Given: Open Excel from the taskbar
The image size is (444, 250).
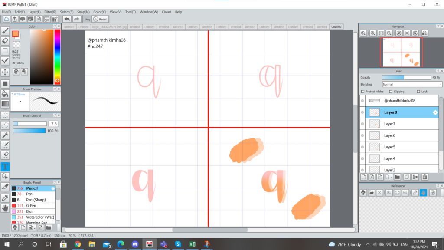Looking at the screenshot, I should [x=192, y=244].
